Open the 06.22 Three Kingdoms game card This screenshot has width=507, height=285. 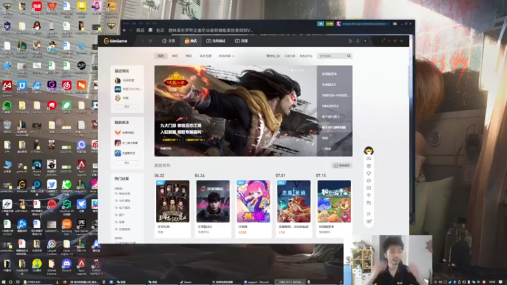pos(172,208)
